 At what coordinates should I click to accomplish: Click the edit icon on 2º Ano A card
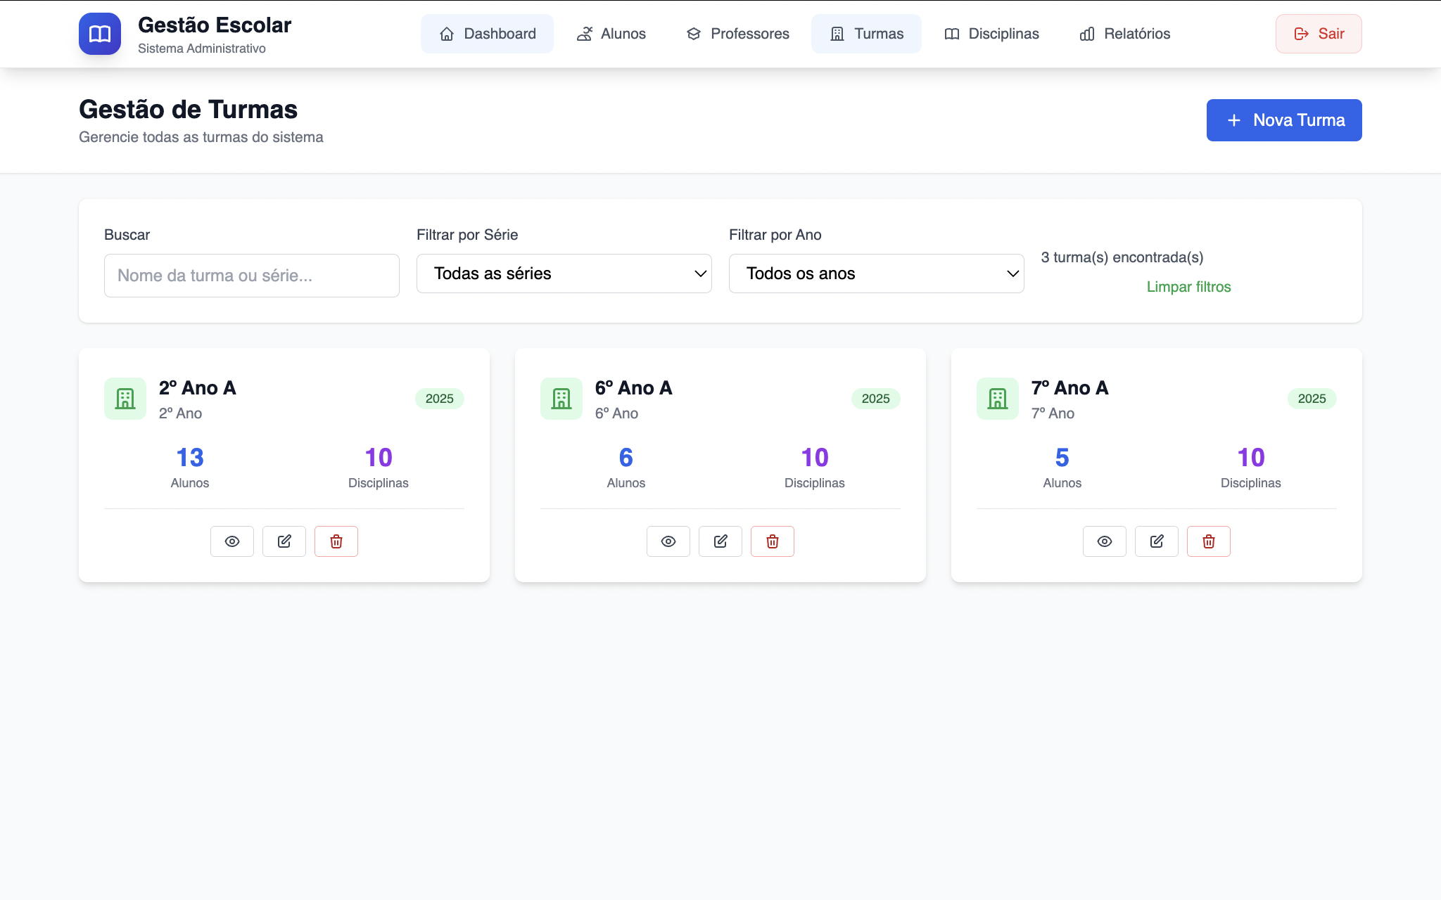point(284,541)
